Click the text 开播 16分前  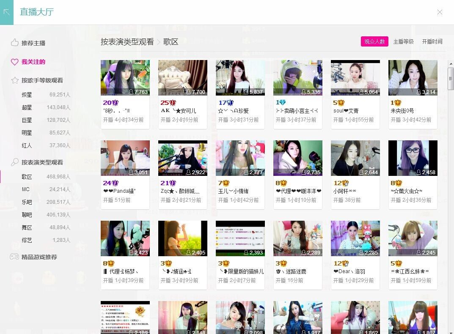tap(289, 280)
